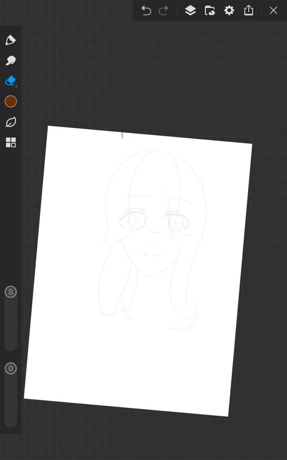Select the Brush pen tool

11,40
